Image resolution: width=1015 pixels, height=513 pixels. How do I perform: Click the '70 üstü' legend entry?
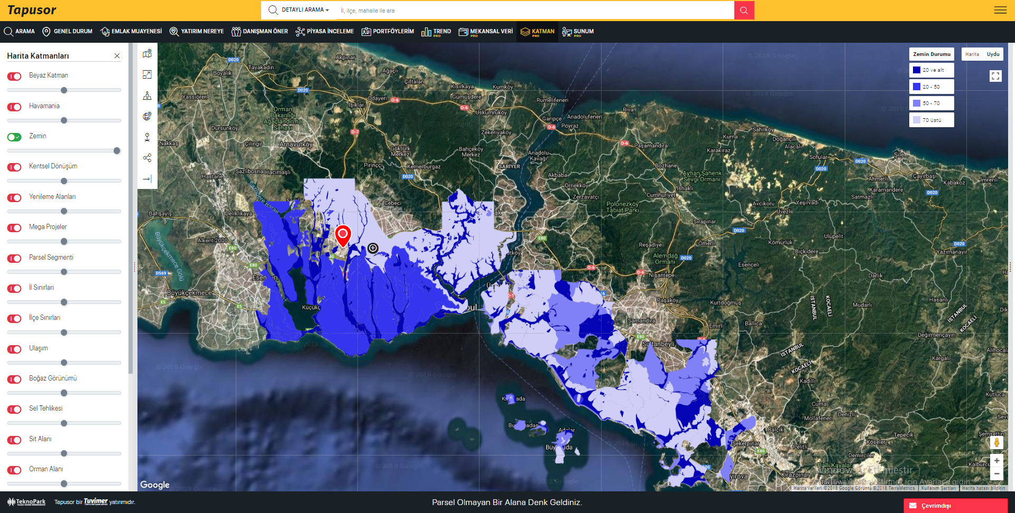point(931,120)
